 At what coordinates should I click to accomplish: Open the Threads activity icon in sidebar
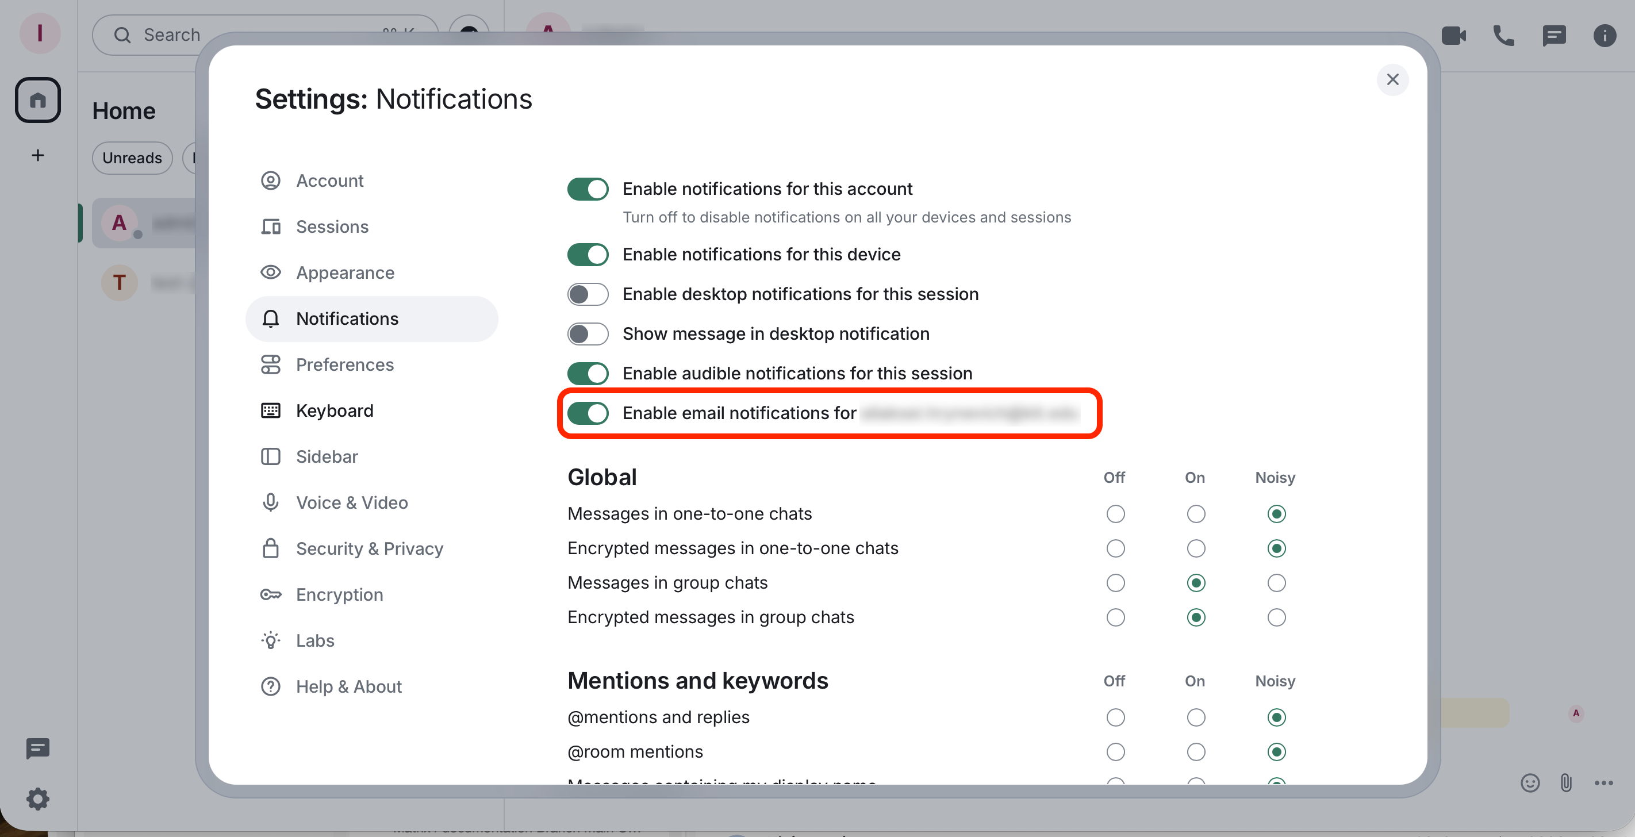(38, 749)
